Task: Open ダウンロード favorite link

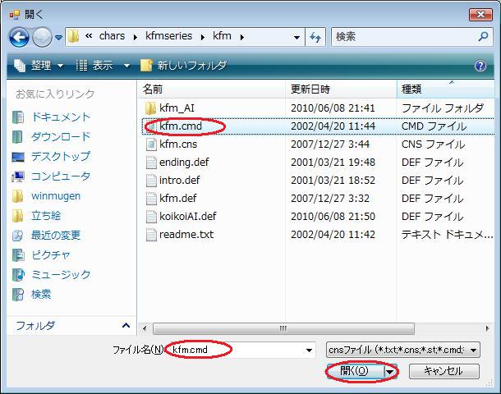Action: pos(61,136)
